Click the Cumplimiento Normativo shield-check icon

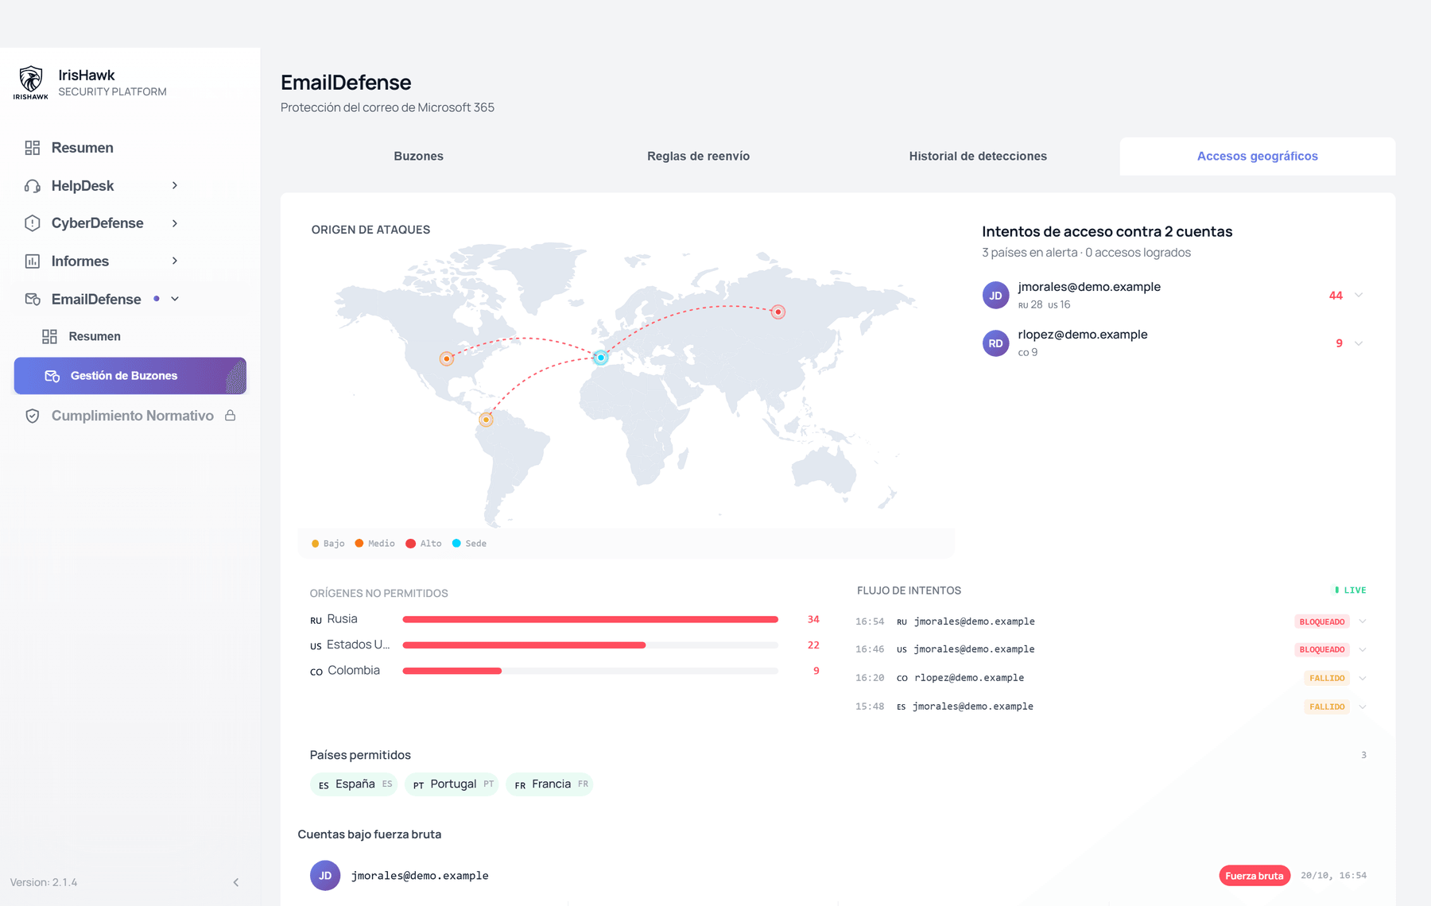(33, 416)
